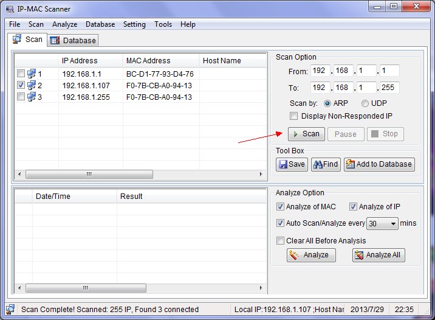Click the Date/Time column header
The height and width of the screenshot is (320, 435).
pyautogui.click(x=74, y=197)
